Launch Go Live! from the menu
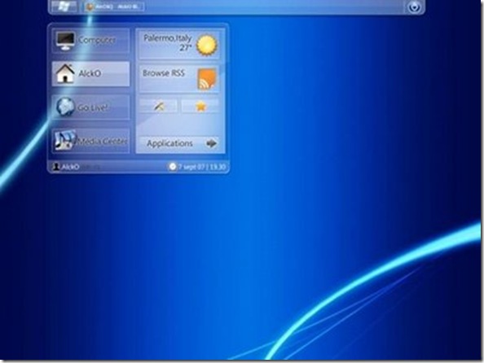 tap(90, 107)
